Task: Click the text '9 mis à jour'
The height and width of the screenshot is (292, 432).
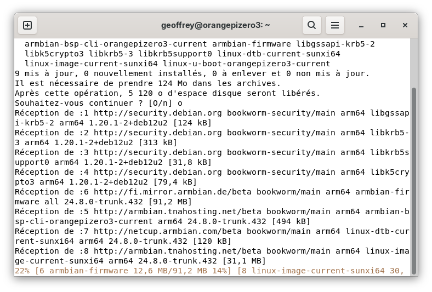Action: pyautogui.click(x=44, y=73)
